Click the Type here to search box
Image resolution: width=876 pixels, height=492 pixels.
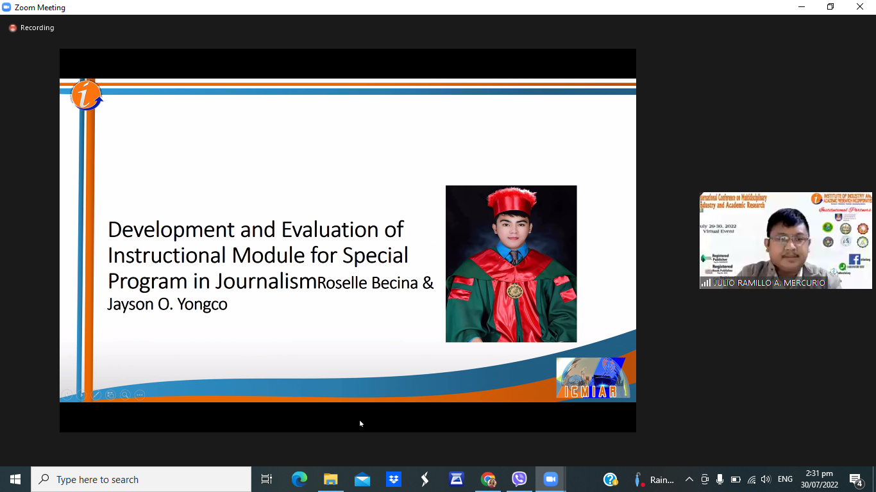tap(141, 479)
